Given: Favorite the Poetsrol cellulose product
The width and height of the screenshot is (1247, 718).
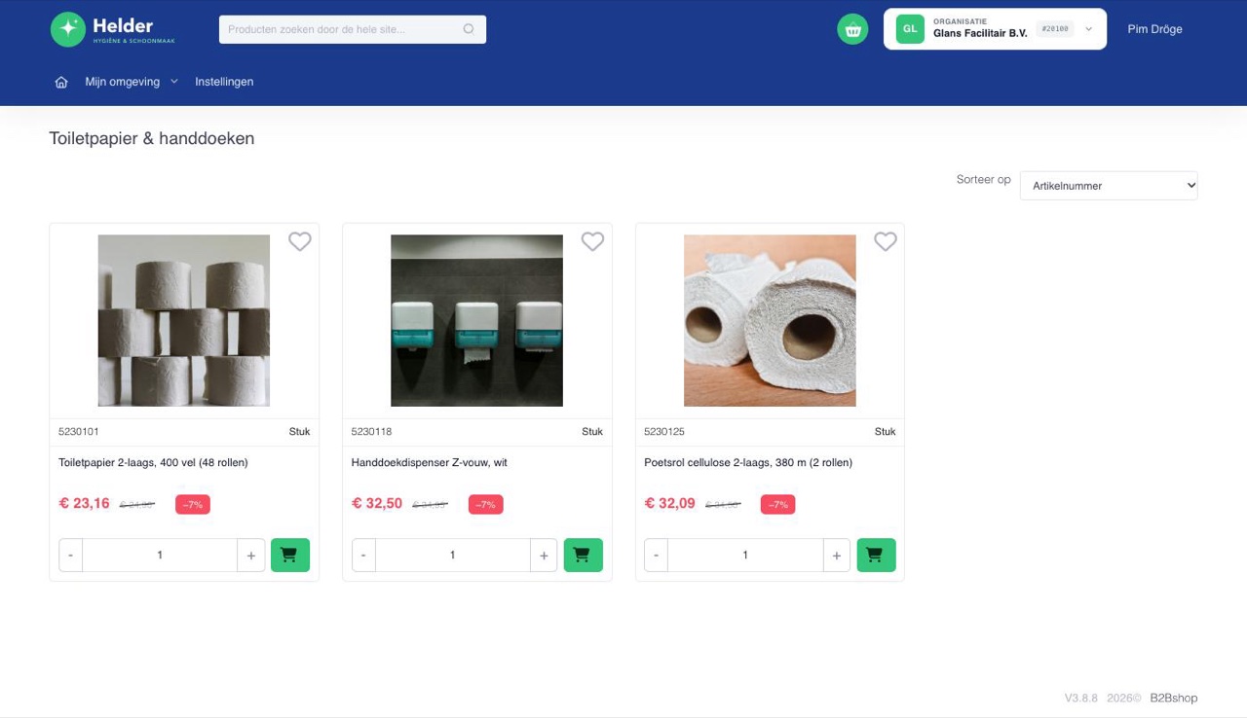Looking at the screenshot, I should coord(886,241).
